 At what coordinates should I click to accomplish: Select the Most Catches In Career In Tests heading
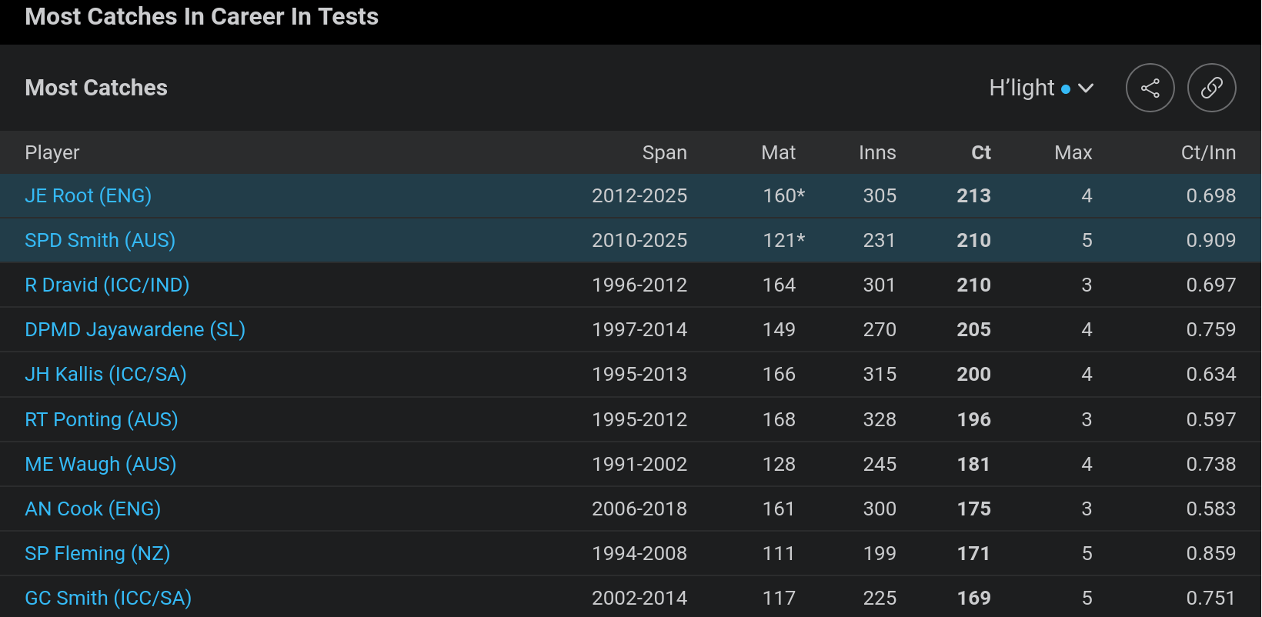pos(202,16)
